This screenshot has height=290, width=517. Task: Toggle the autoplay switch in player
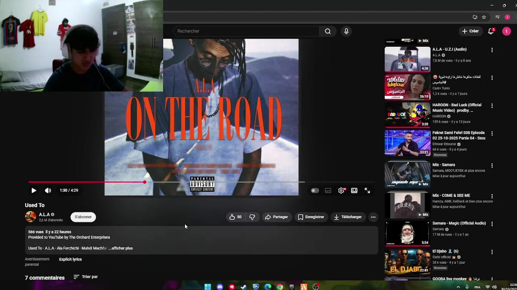tap(315, 191)
